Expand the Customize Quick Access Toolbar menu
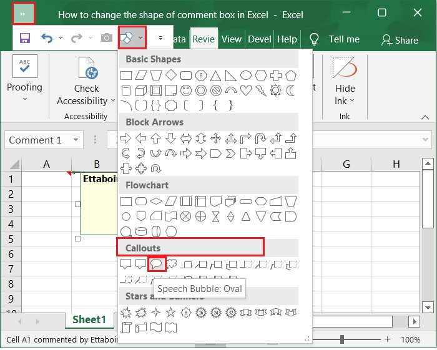The height and width of the screenshot is (350, 437). tap(160, 39)
